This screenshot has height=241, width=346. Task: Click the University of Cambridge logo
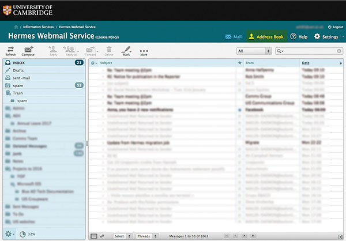[28, 10]
